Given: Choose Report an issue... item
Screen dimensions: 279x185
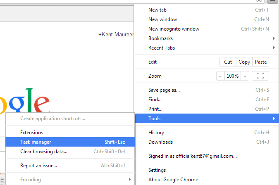Looking at the screenshot, I should pyautogui.click(x=70, y=166).
